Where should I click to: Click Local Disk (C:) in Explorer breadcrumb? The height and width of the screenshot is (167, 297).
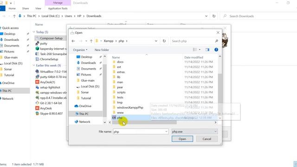pos(51,16)
